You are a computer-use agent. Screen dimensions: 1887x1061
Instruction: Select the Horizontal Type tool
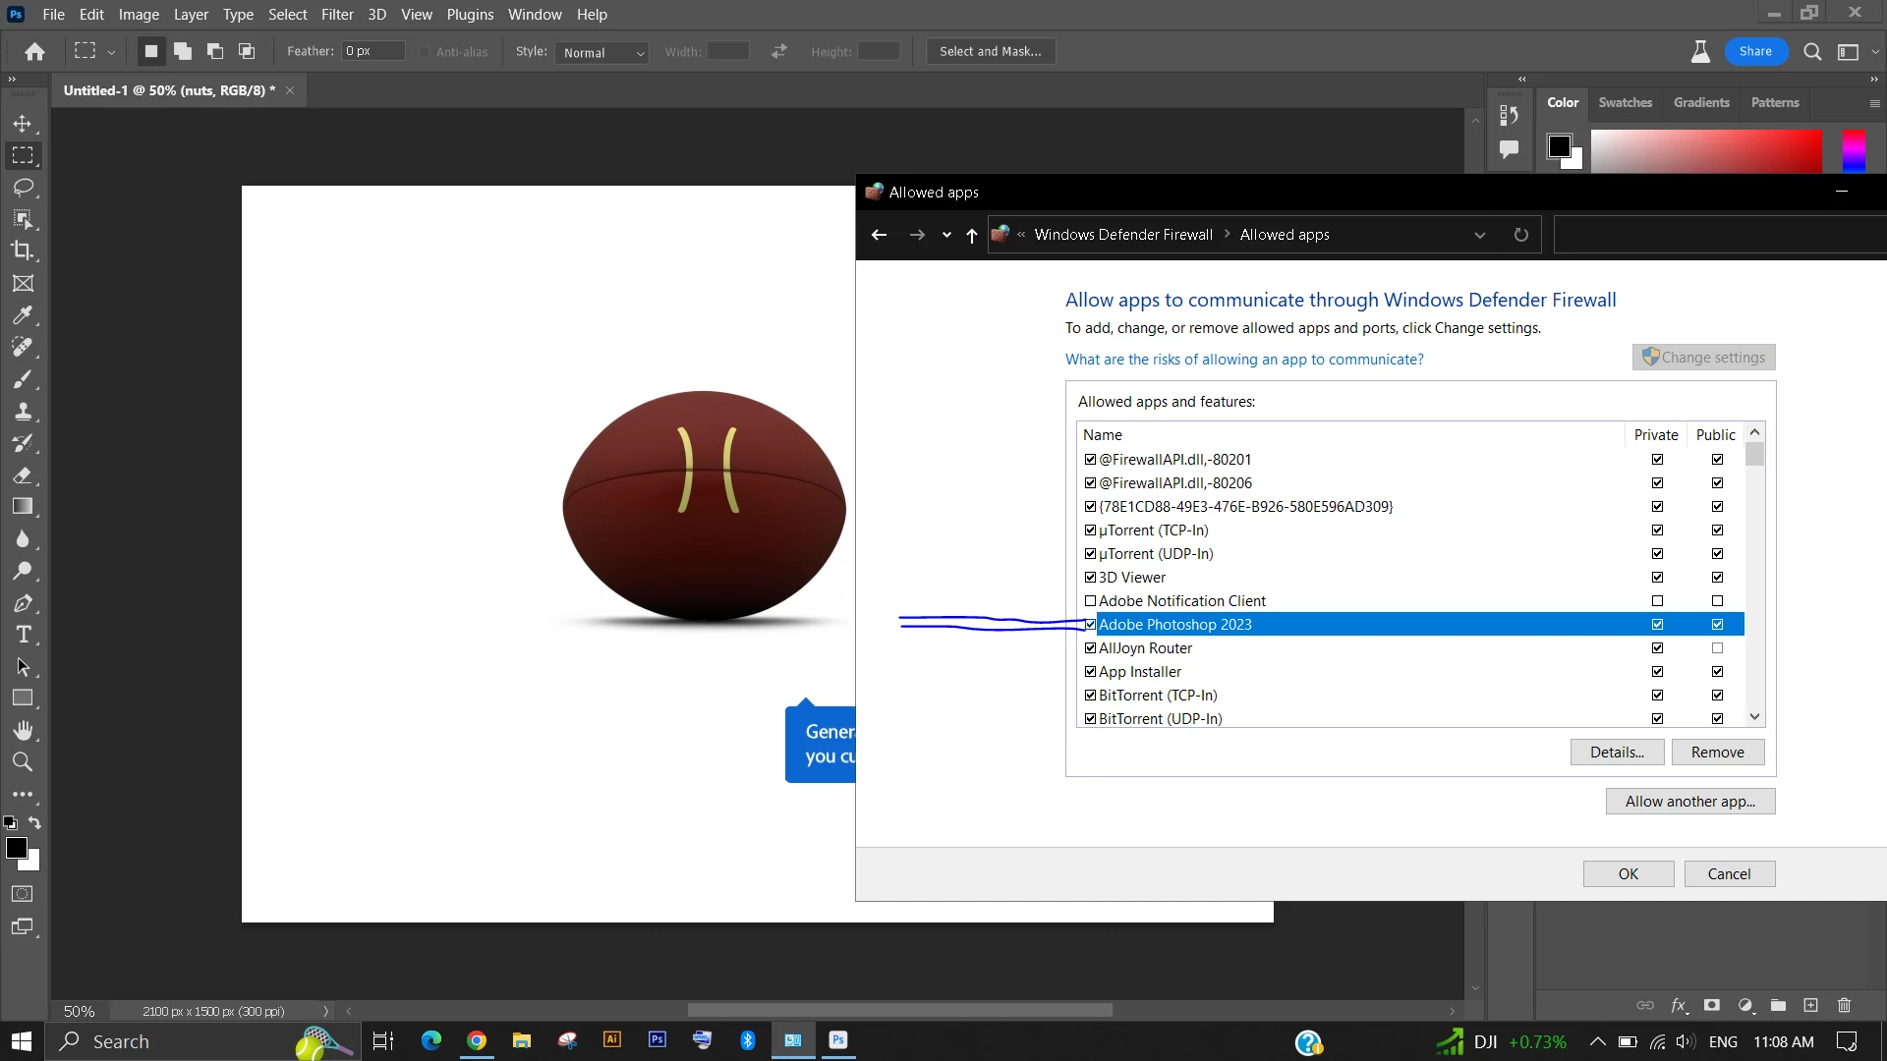tap(23, 635)
